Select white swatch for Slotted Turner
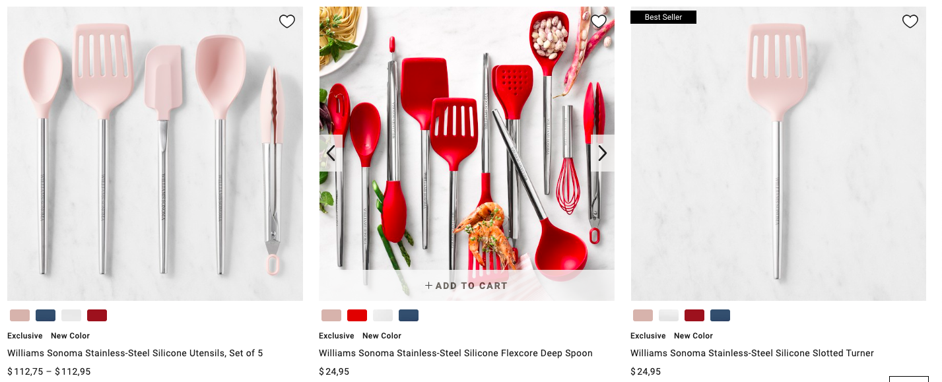This screenshot has width=942, height=382. click(x=669, y=315)
